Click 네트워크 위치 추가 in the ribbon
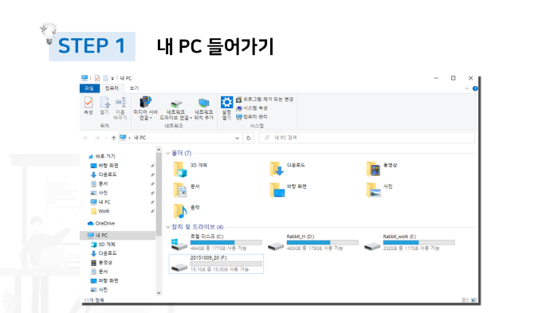This screenshot has width=558, height=313. [x=204, y=108]
